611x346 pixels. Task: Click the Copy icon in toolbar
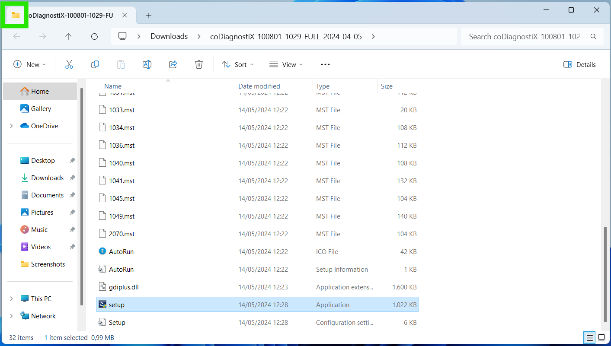(x=95, y=64)
